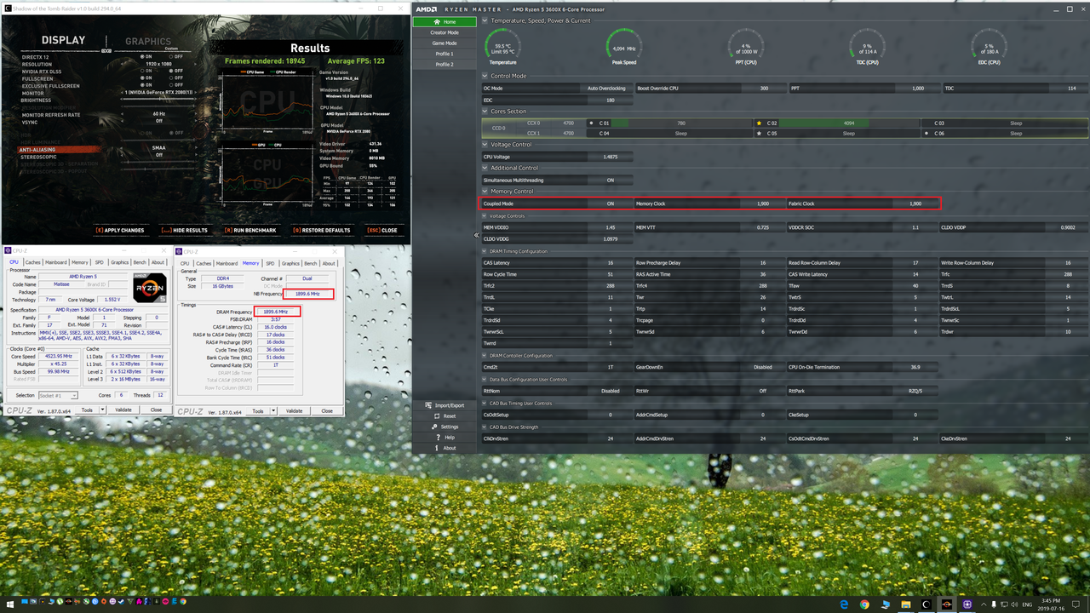The width and height of the screenshot is (1090, 613).
Task: Click the Peak Speed gauge
Action: 624,45
